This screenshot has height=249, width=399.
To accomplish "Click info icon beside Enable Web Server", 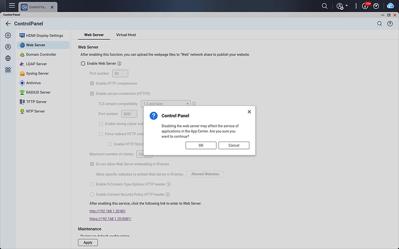I will click(x=119, y=64).
